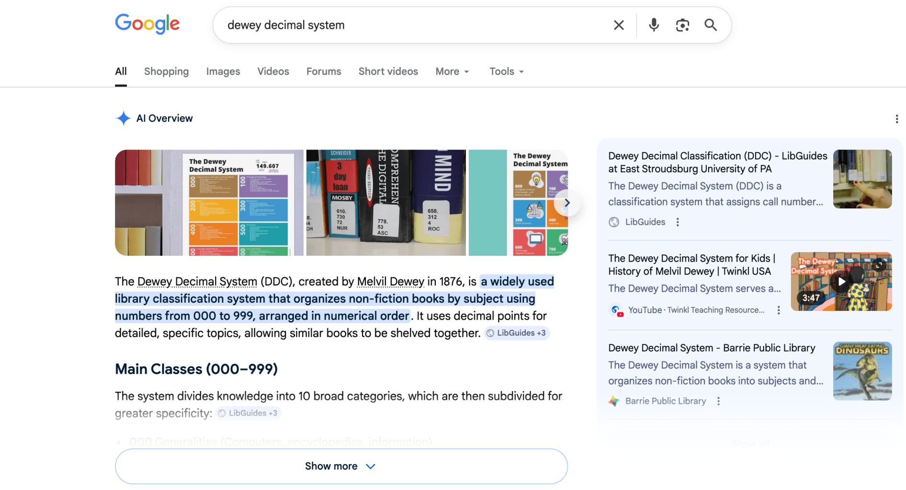The image size is (906, 490).
Task: Click the LibGuides +3 citation chip
Action: coord(517,333)
